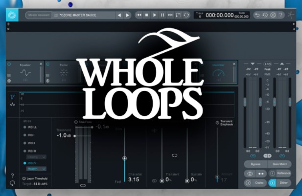
Task: Toggle the Equalizer module power button
Action: tap(9, 64)
